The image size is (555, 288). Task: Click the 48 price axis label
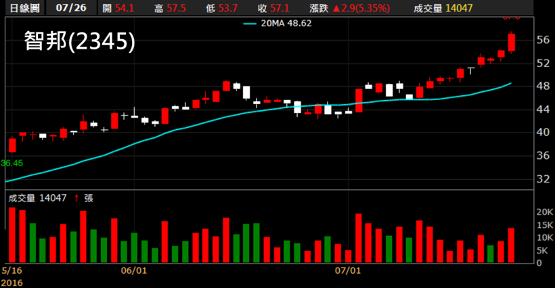tap(543, 87)
